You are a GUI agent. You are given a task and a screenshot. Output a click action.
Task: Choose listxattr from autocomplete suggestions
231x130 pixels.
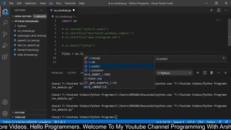119,70
